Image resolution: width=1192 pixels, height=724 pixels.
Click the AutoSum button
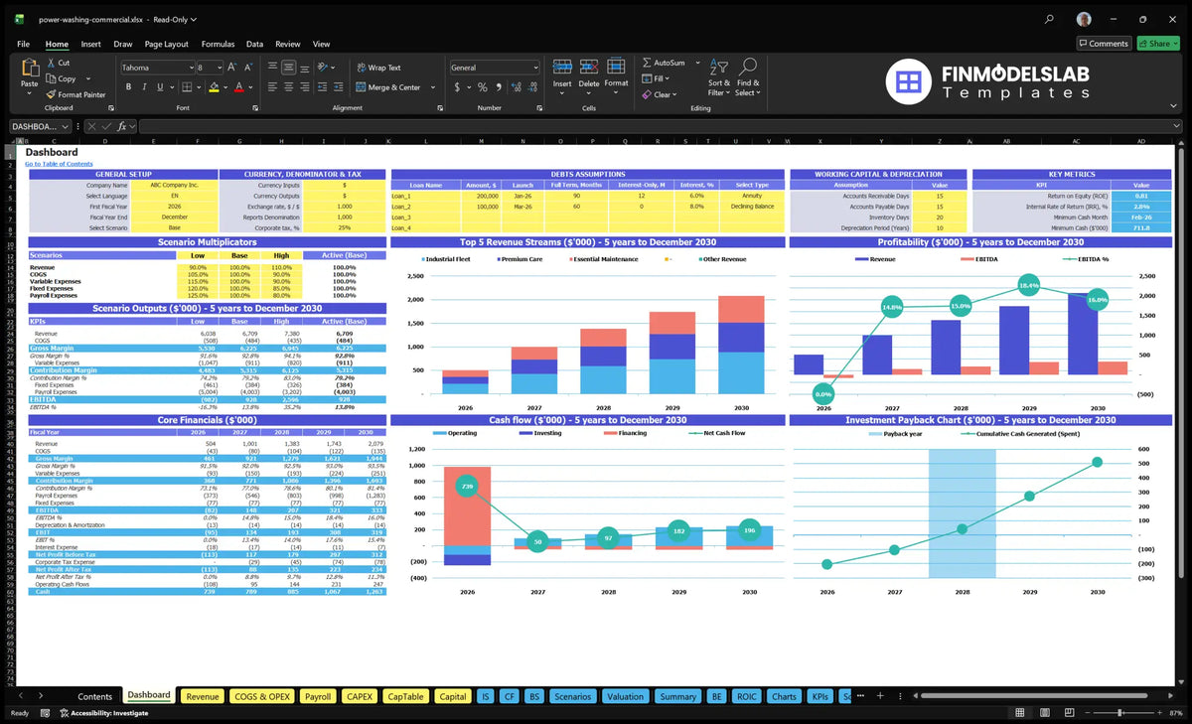pyautogui.click(x=664, y=63)
